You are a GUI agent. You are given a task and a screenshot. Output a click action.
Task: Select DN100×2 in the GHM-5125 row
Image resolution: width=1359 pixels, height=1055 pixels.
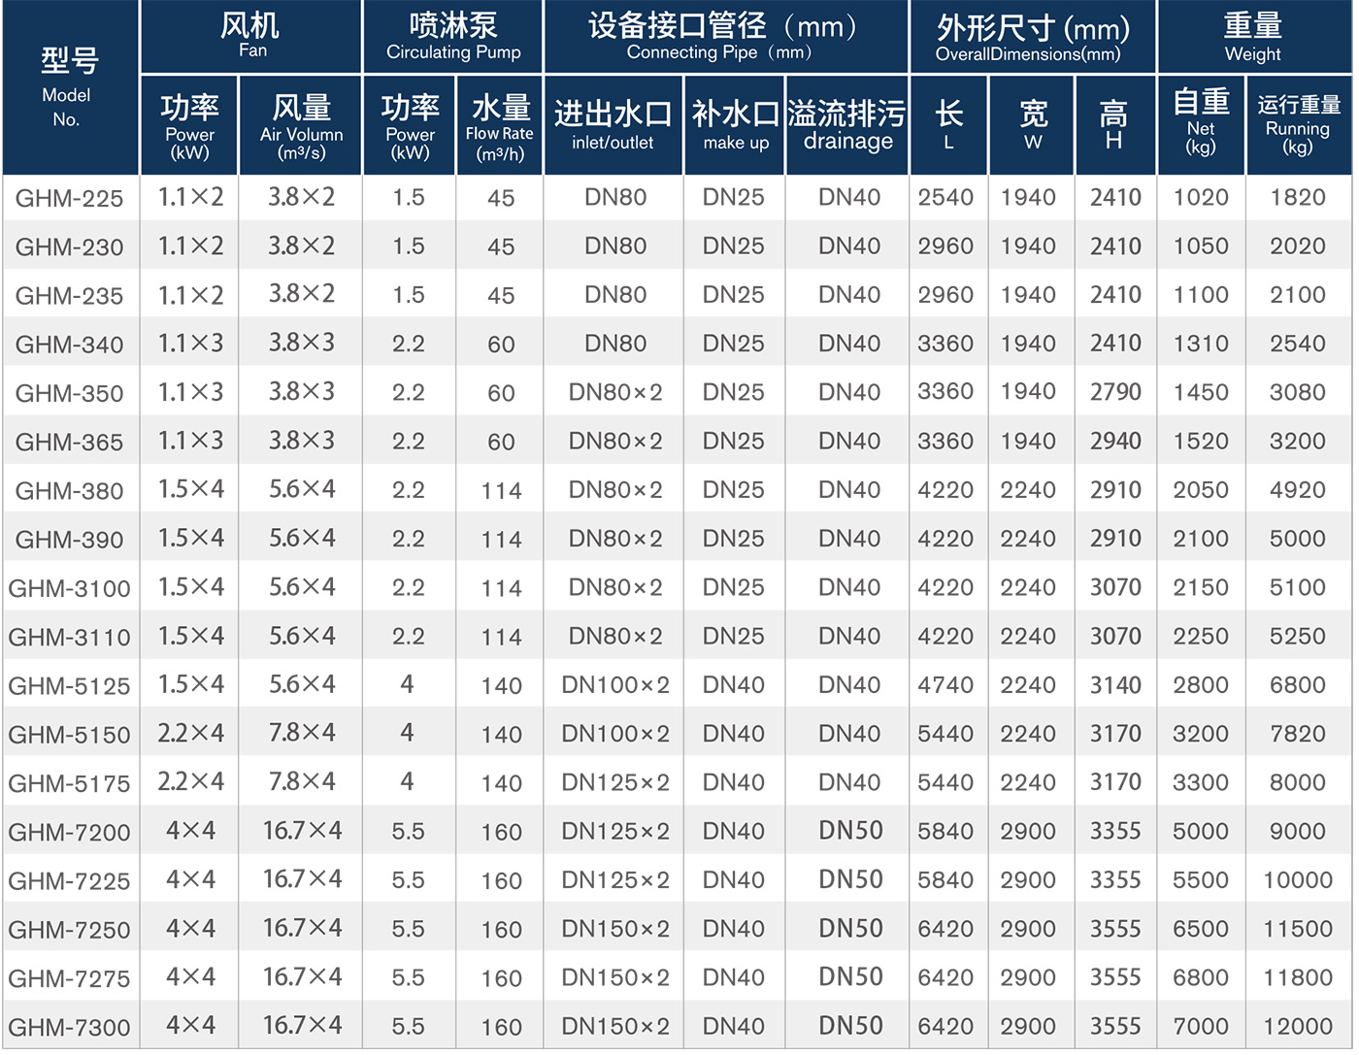(x=615, y=685)
